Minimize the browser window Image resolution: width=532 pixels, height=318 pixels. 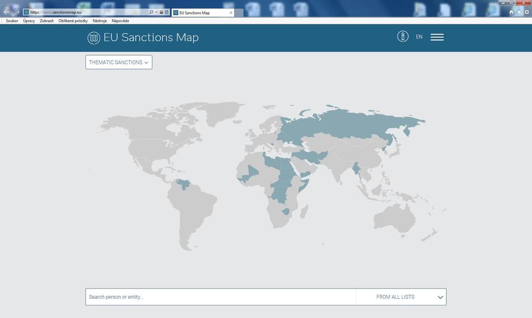[503, 3]
